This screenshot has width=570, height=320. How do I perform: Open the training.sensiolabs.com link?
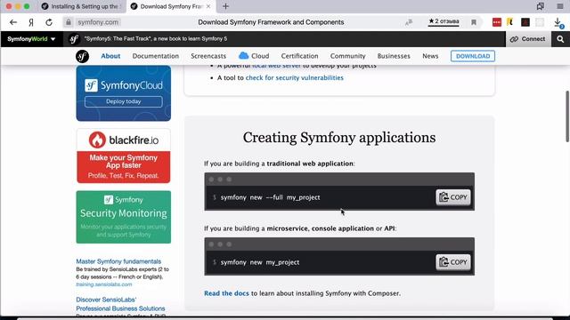pos(104,284)
